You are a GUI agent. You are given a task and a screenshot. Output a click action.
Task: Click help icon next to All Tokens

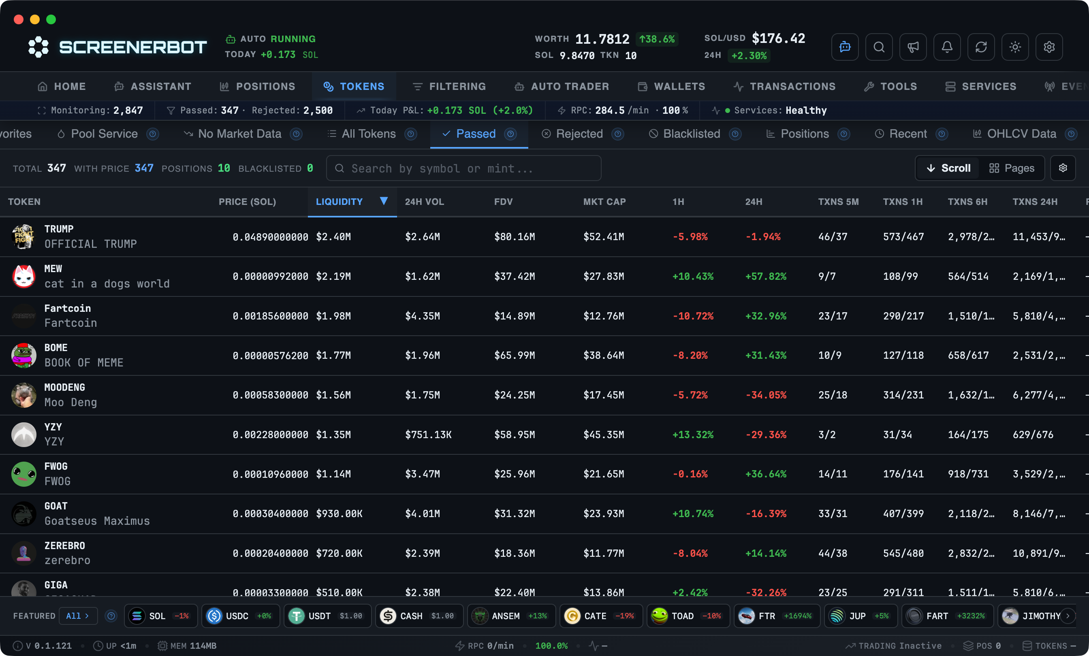(410, 134)
